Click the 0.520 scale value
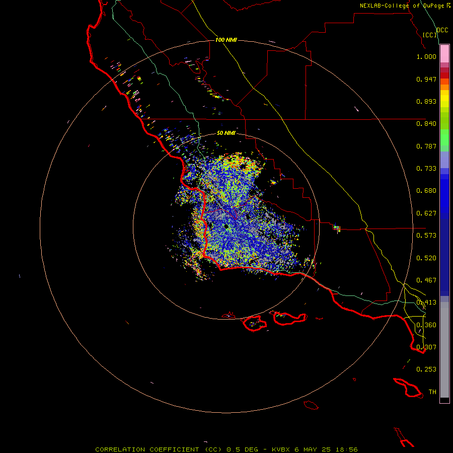The image size is (453, 453). point(426,258)
